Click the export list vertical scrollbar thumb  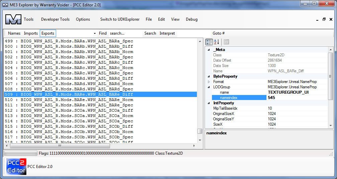click(x=200, y=131)
